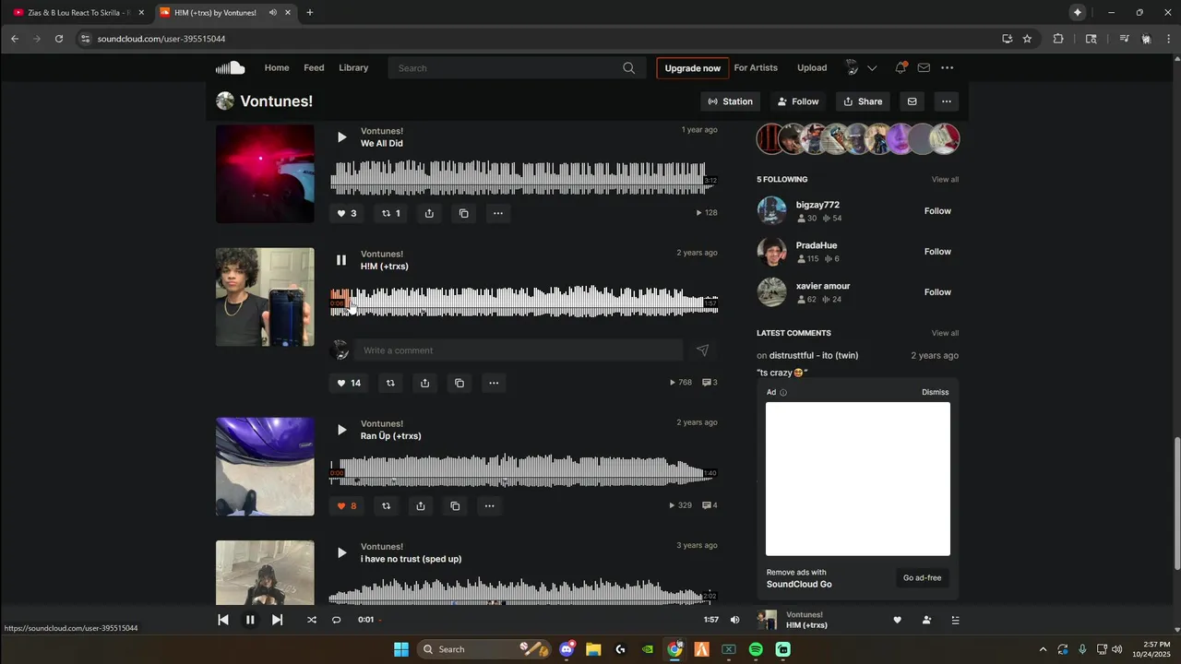This screenshot has width=1181, height=664.
Task: Start Vontunes Station
Action: (x=731, y=101)
